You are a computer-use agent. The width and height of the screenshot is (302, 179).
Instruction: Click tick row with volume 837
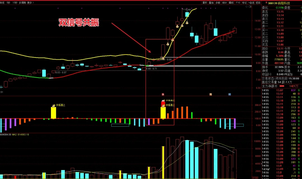tap(281, 90)
